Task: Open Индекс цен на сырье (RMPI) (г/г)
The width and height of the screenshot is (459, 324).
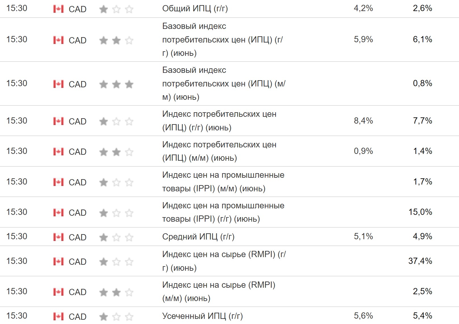Action: pyautogui.click(x=224, y=261)
